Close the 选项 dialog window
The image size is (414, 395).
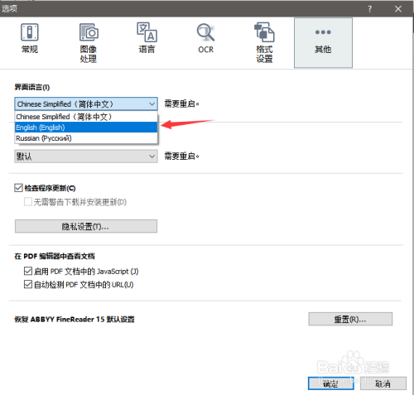398,9
